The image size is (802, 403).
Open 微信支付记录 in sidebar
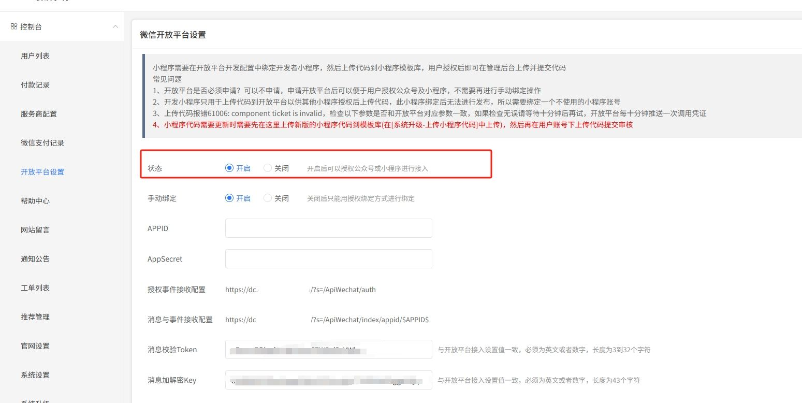tap(42, 143)
